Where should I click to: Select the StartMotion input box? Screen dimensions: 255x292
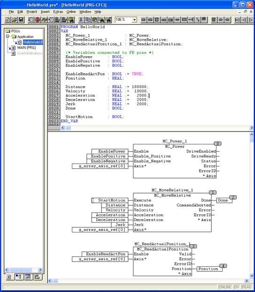tap(110, 200)
